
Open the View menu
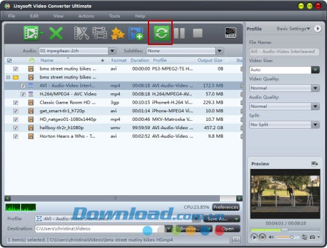[58, 16]
